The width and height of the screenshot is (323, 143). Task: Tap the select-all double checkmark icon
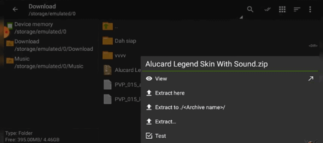tap(267, 9)
